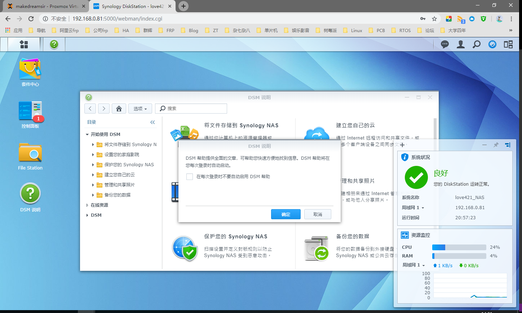The image size is (522, 313).
Task: Click the 搜索 field in DSM Help
Action: click(191, 109)
